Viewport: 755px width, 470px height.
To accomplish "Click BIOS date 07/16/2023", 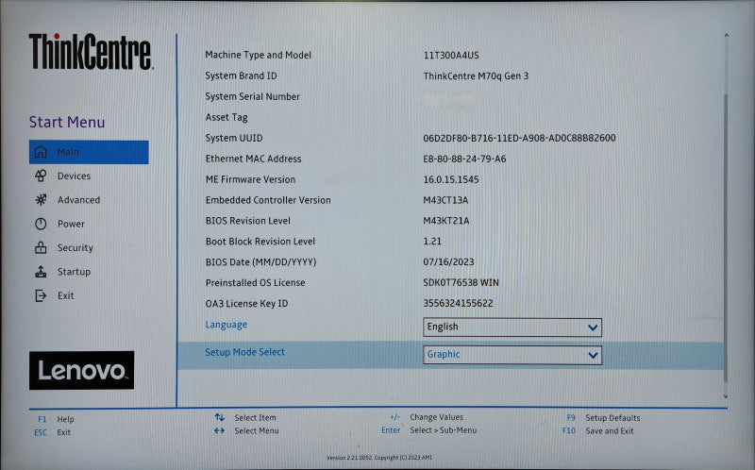I will tap(448, 262).
